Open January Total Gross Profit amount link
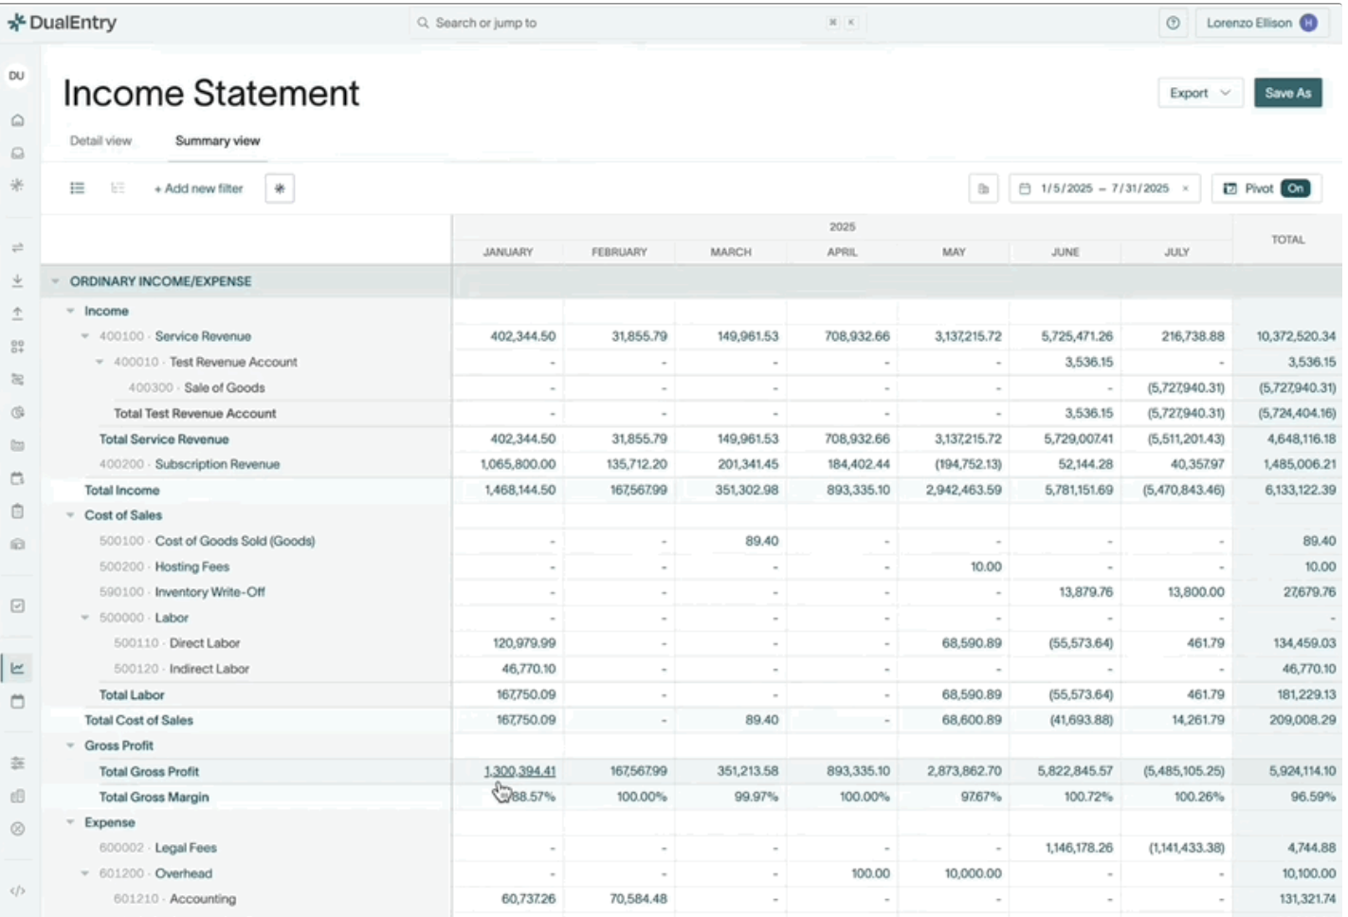The width and height of the screenshot is (1348, 917). (x=519, y=771)
